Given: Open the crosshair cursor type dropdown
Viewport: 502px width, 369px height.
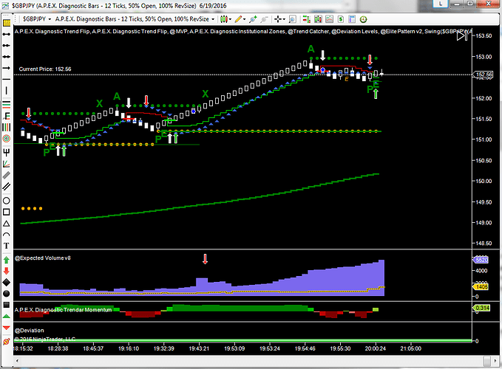Looking at the screenshot, I should (x=279, y=19).
